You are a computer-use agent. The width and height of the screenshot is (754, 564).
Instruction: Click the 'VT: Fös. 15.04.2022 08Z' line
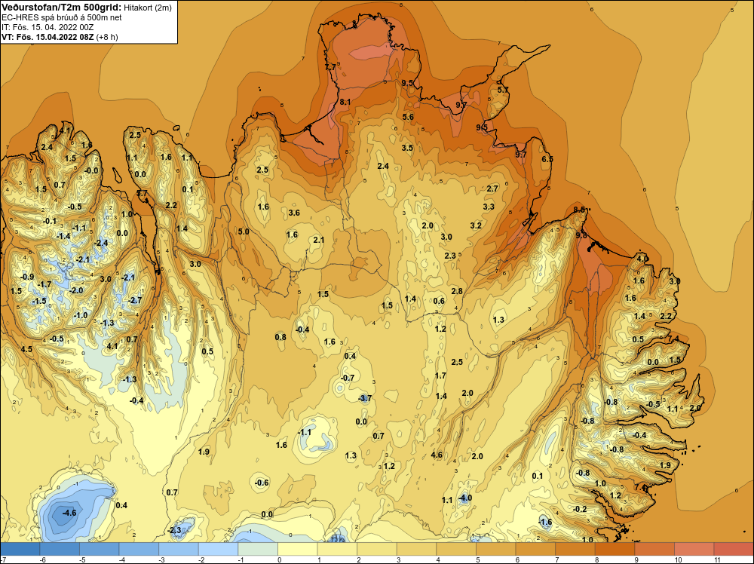pos(48,37)
